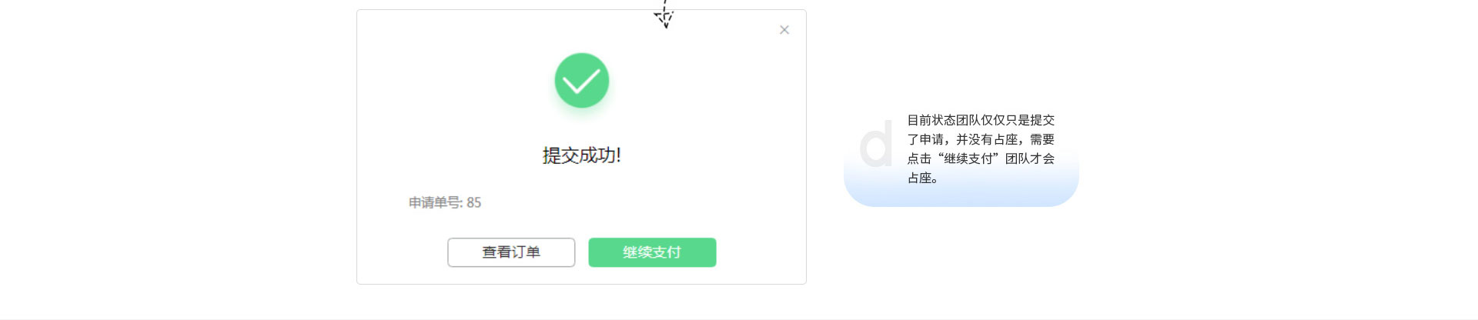Dismiss the success popup using the gray cross
Screen dimensions: 1478x320
[x=784, y=30]
